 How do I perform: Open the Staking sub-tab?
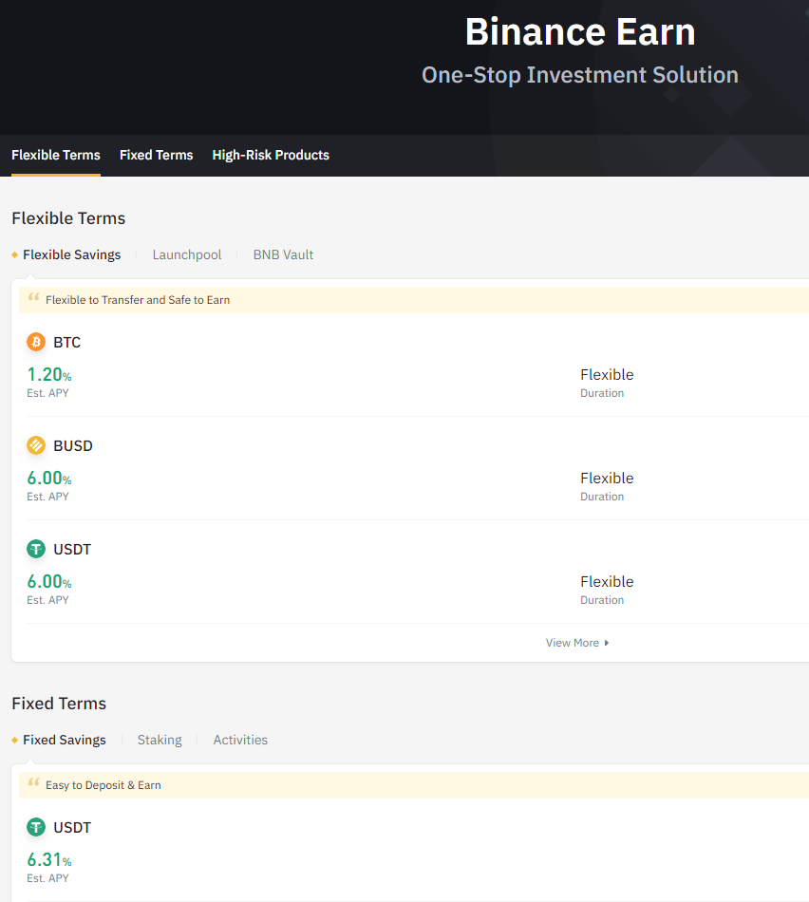coord(160,740)
